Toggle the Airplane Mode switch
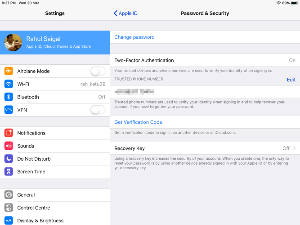Screen dimensions: 300x225 click(98, 71)
